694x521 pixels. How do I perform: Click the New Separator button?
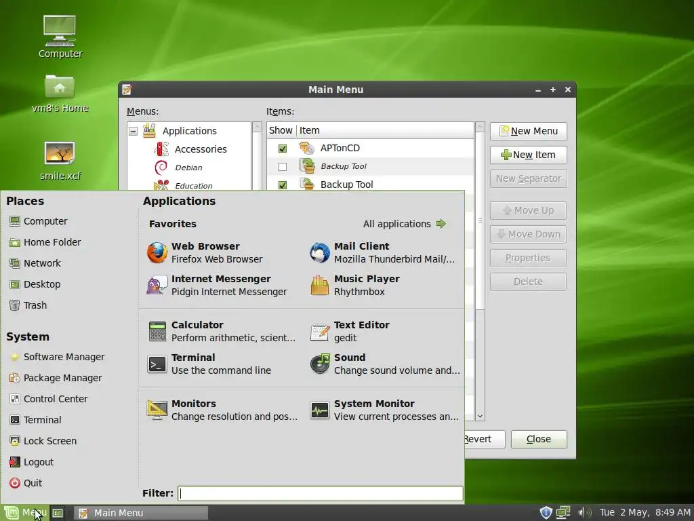529,179
